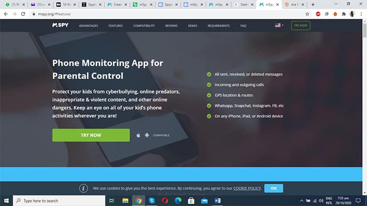Screen dimensions: 367x206
Task: Click the large green TRY NOW button
Action: pyautogui.click(x=91, y=135)
